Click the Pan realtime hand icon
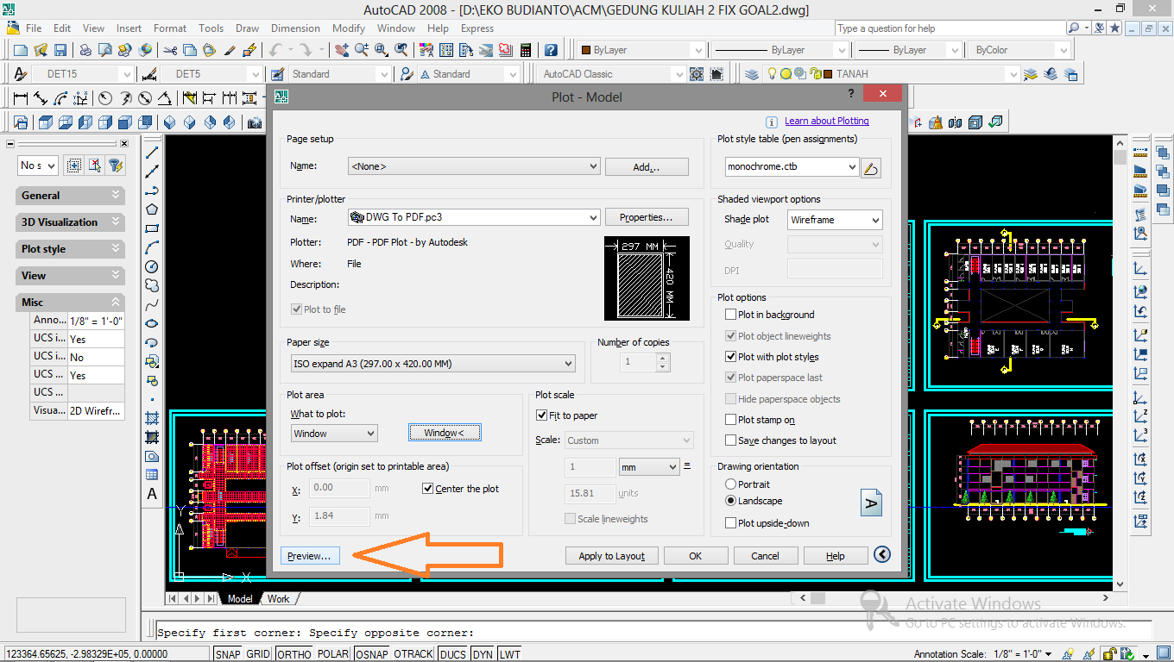1174x662 pixels. click(x=343, y=51)
